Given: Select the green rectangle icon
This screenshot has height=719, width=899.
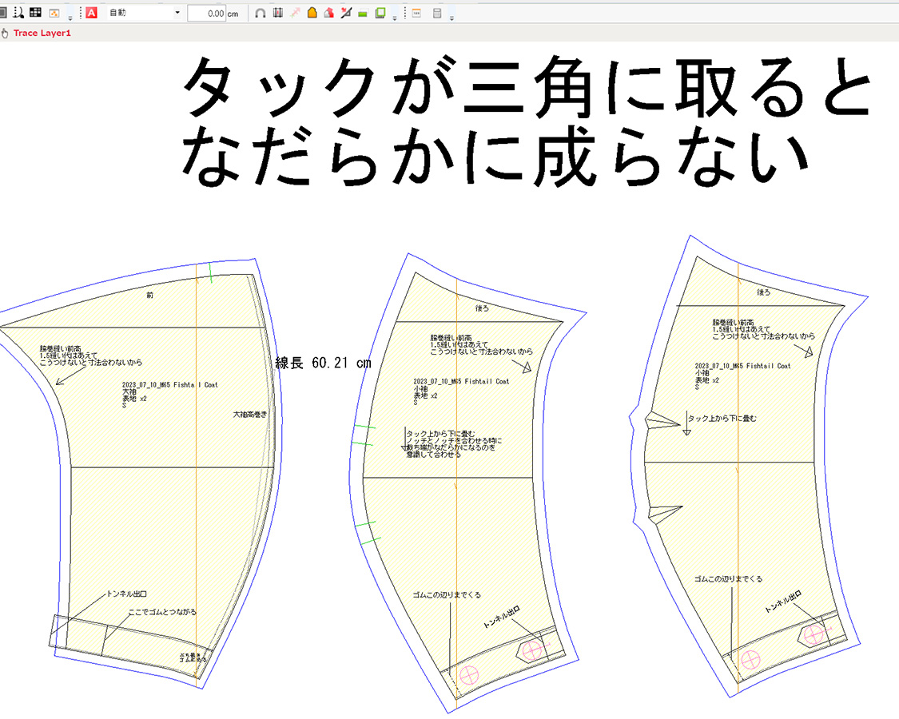Looking at the screenshot, I should point(363,14).
